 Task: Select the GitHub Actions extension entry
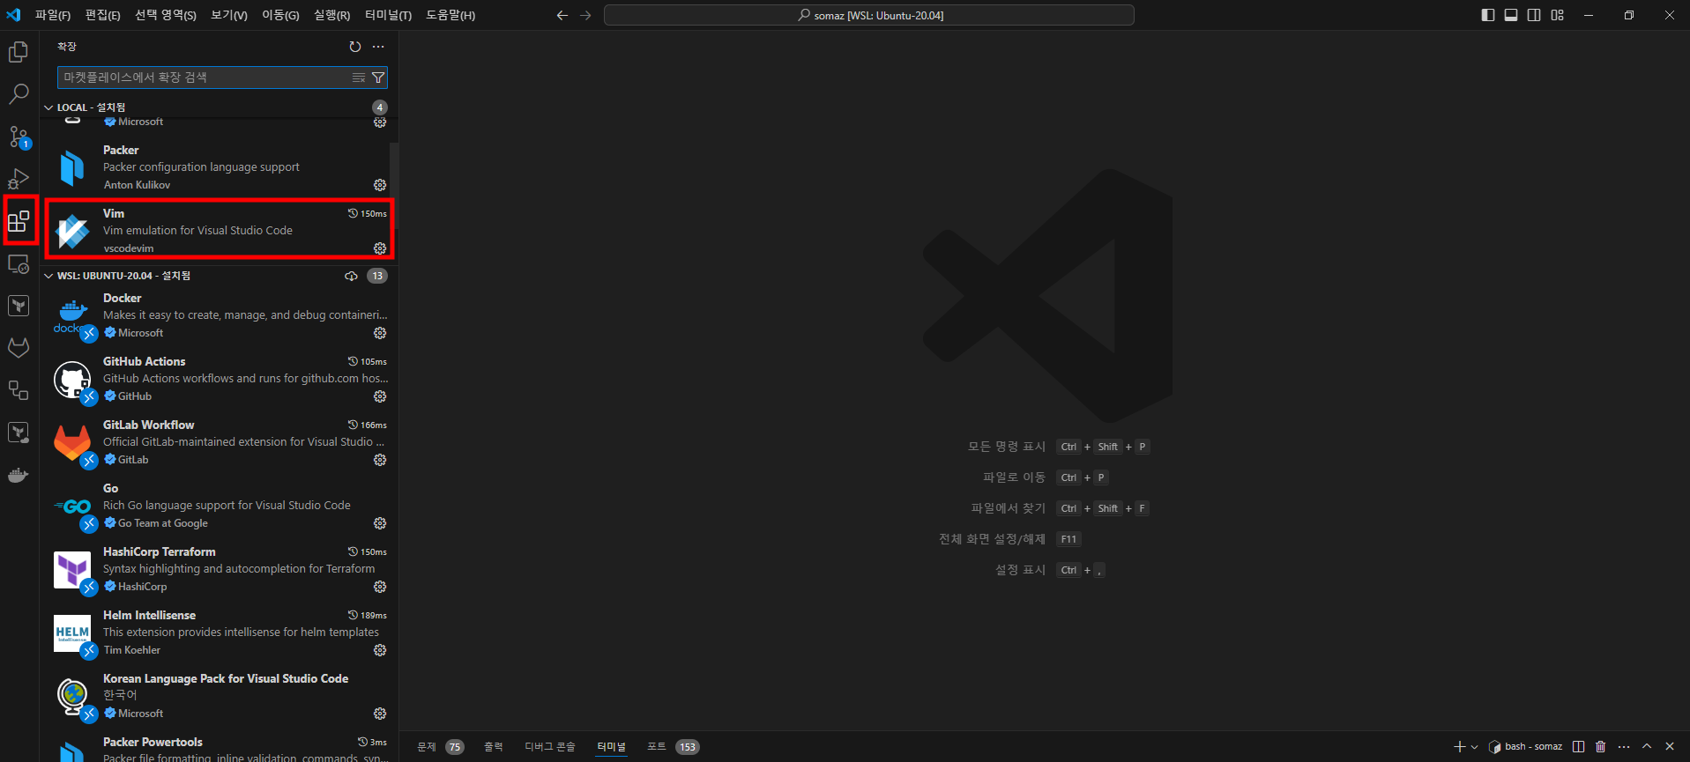(x=220, y=379)
